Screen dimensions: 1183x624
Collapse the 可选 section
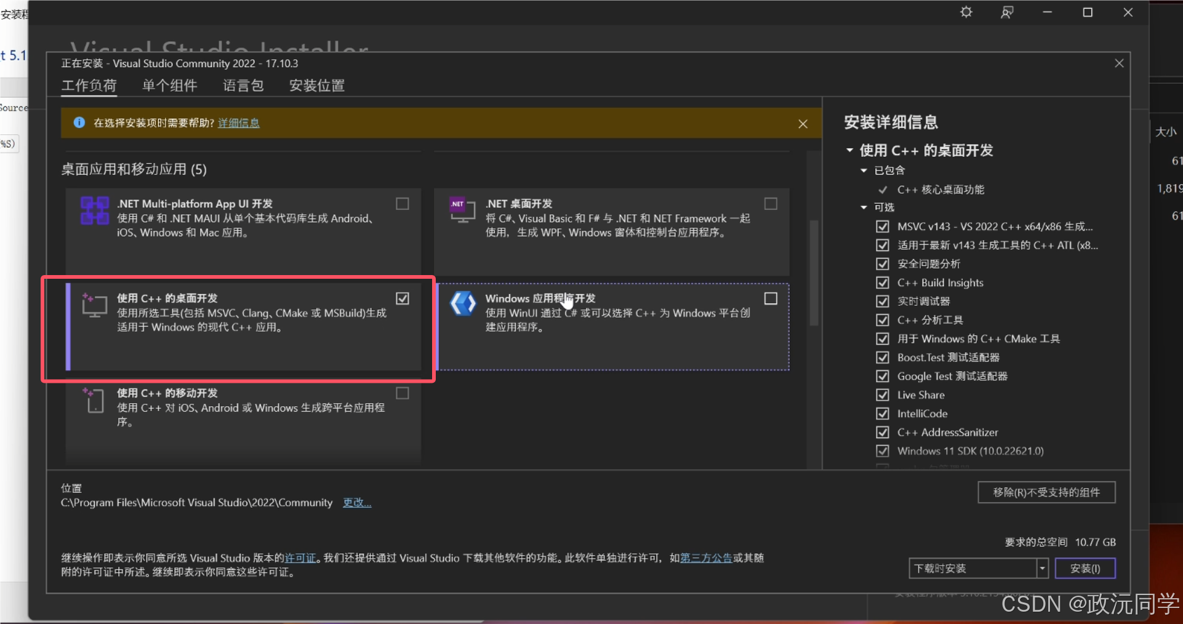pyautogui.click(x=864, y=207)
